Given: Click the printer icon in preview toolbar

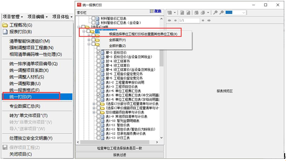Looking at the screenshot, I should (x=196, y=12).
